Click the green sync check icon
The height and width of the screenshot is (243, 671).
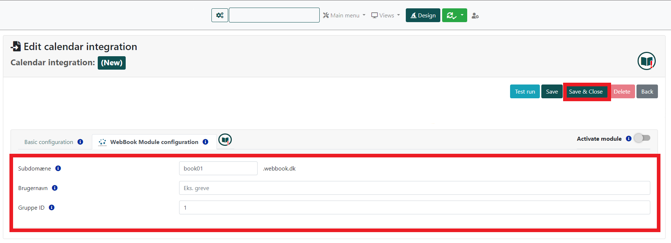click(450, 15)
